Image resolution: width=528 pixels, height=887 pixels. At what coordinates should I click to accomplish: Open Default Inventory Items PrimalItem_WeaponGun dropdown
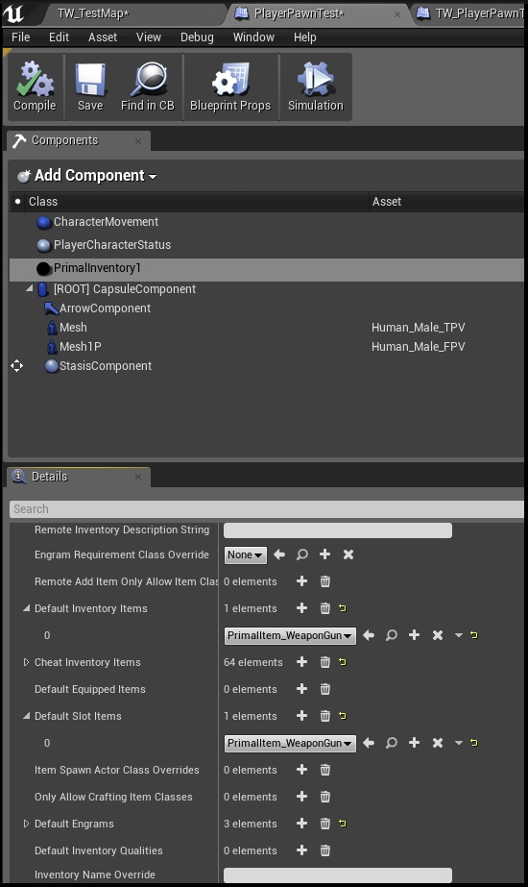tap(290, 635)
